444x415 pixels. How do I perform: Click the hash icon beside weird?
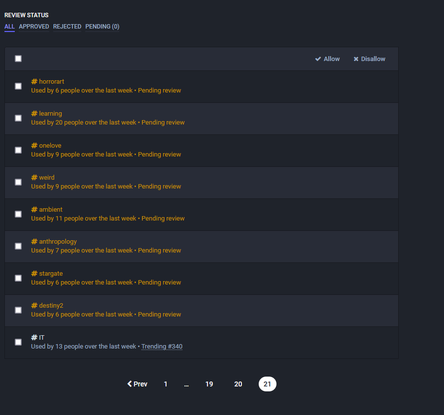[34, 177]
